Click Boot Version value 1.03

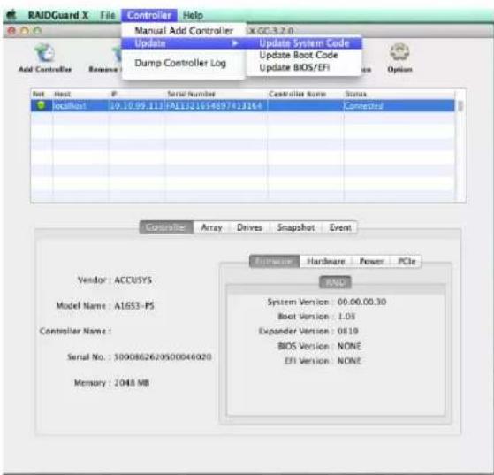(x=346, y=317)
